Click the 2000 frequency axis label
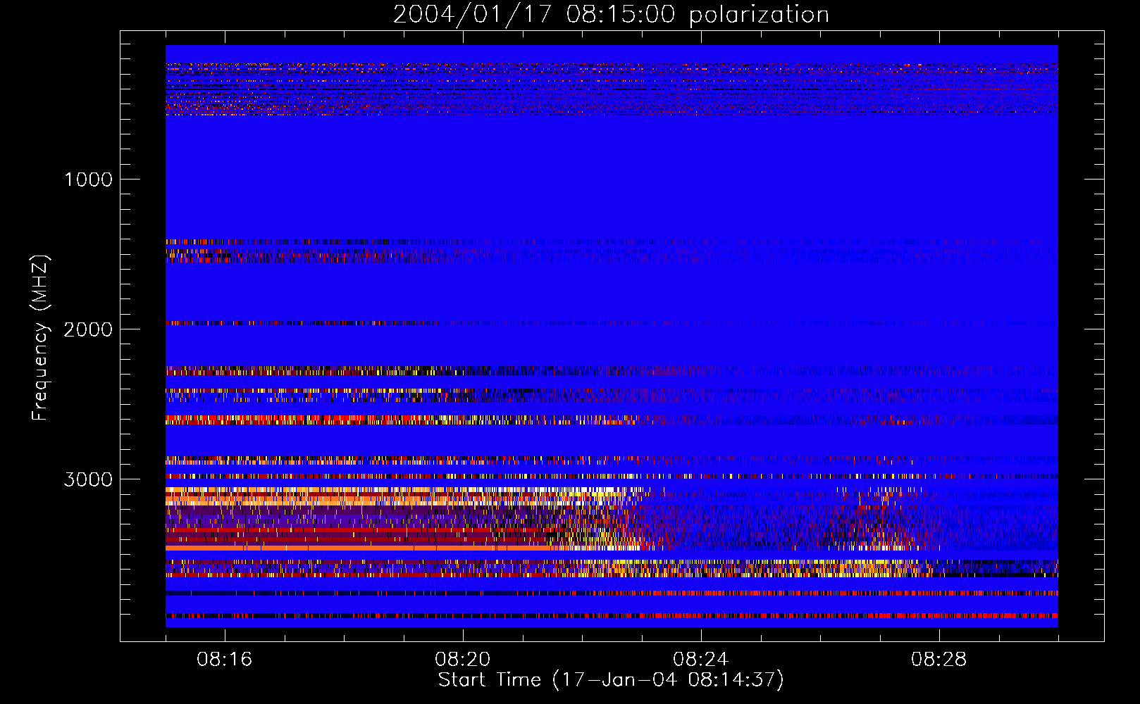The image size is (1140, 704). (x=88, y=329)
